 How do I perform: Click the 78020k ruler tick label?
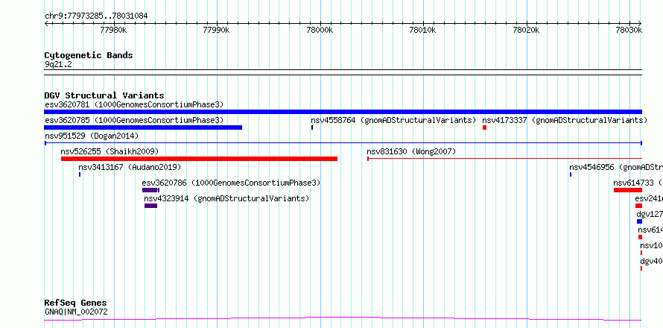point(527,30)
